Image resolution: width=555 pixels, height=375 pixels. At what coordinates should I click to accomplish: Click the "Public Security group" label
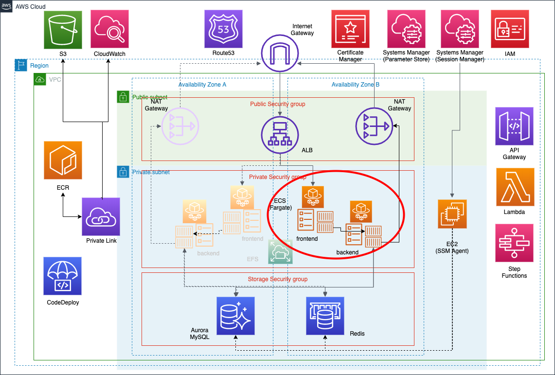coord(277,104)
